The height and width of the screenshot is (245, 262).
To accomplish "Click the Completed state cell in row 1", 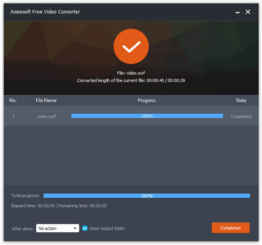I will 241,116.
